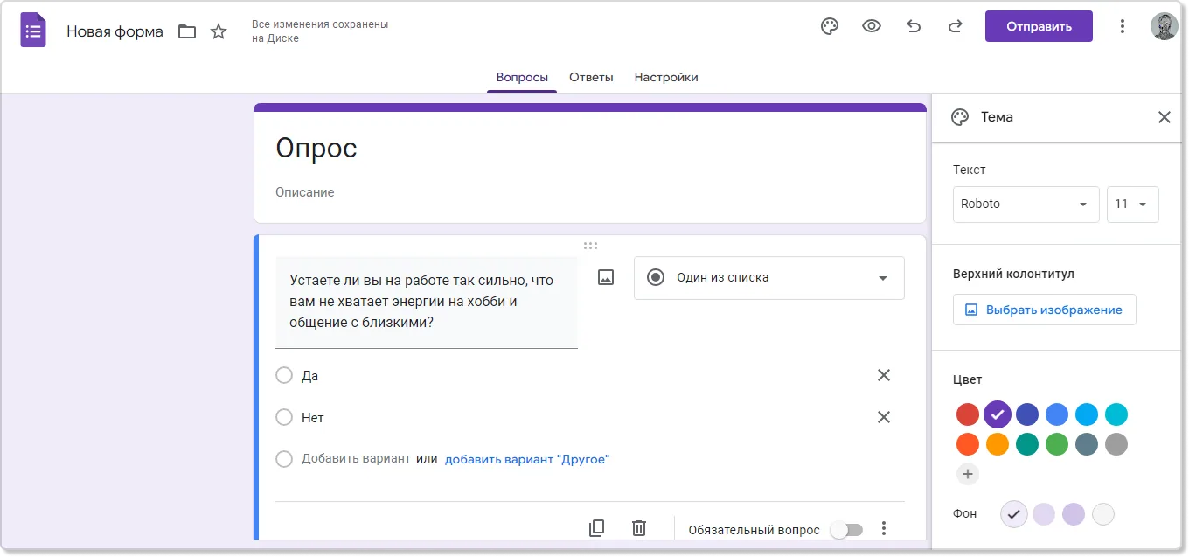
Task: Select the blue-grey theme color
Action: tap(1087, 444)
